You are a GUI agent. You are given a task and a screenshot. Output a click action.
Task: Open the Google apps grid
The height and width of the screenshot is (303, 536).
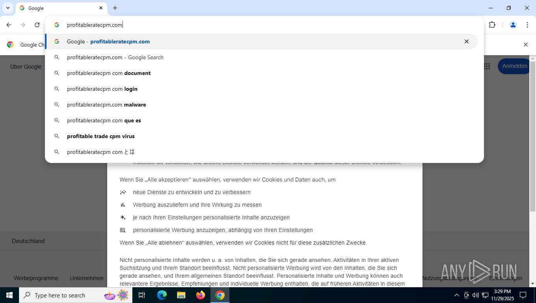pyautogui.click(x=487, y=66)
